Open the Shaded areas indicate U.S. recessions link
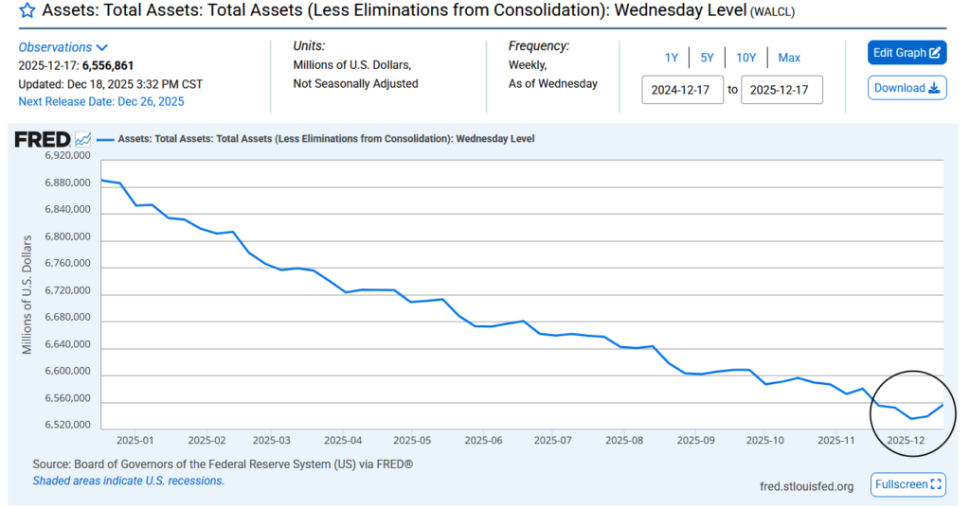 [x=129, y=481]
